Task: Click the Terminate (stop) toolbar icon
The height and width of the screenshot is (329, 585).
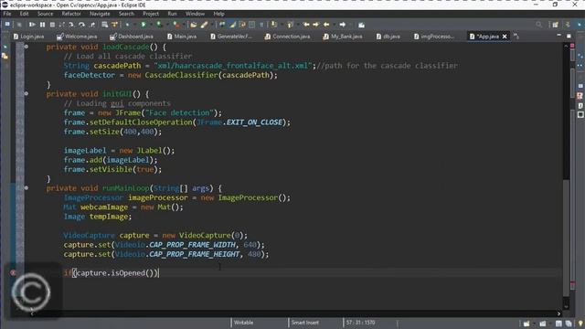Action: pos(52,25)
